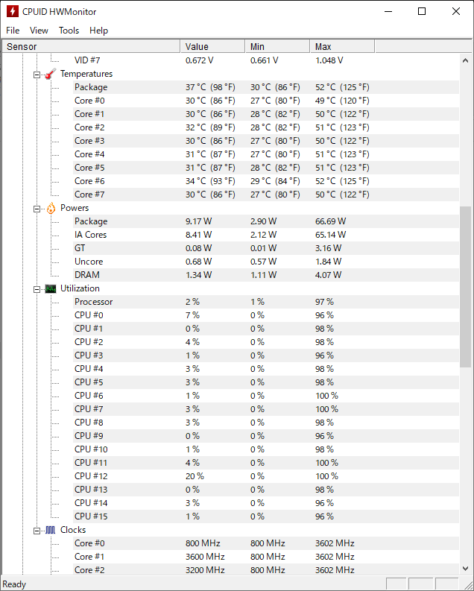The image size is (474, 591).
Task: Collapse the Clocks tree node
Action: (x=37, y=530)
